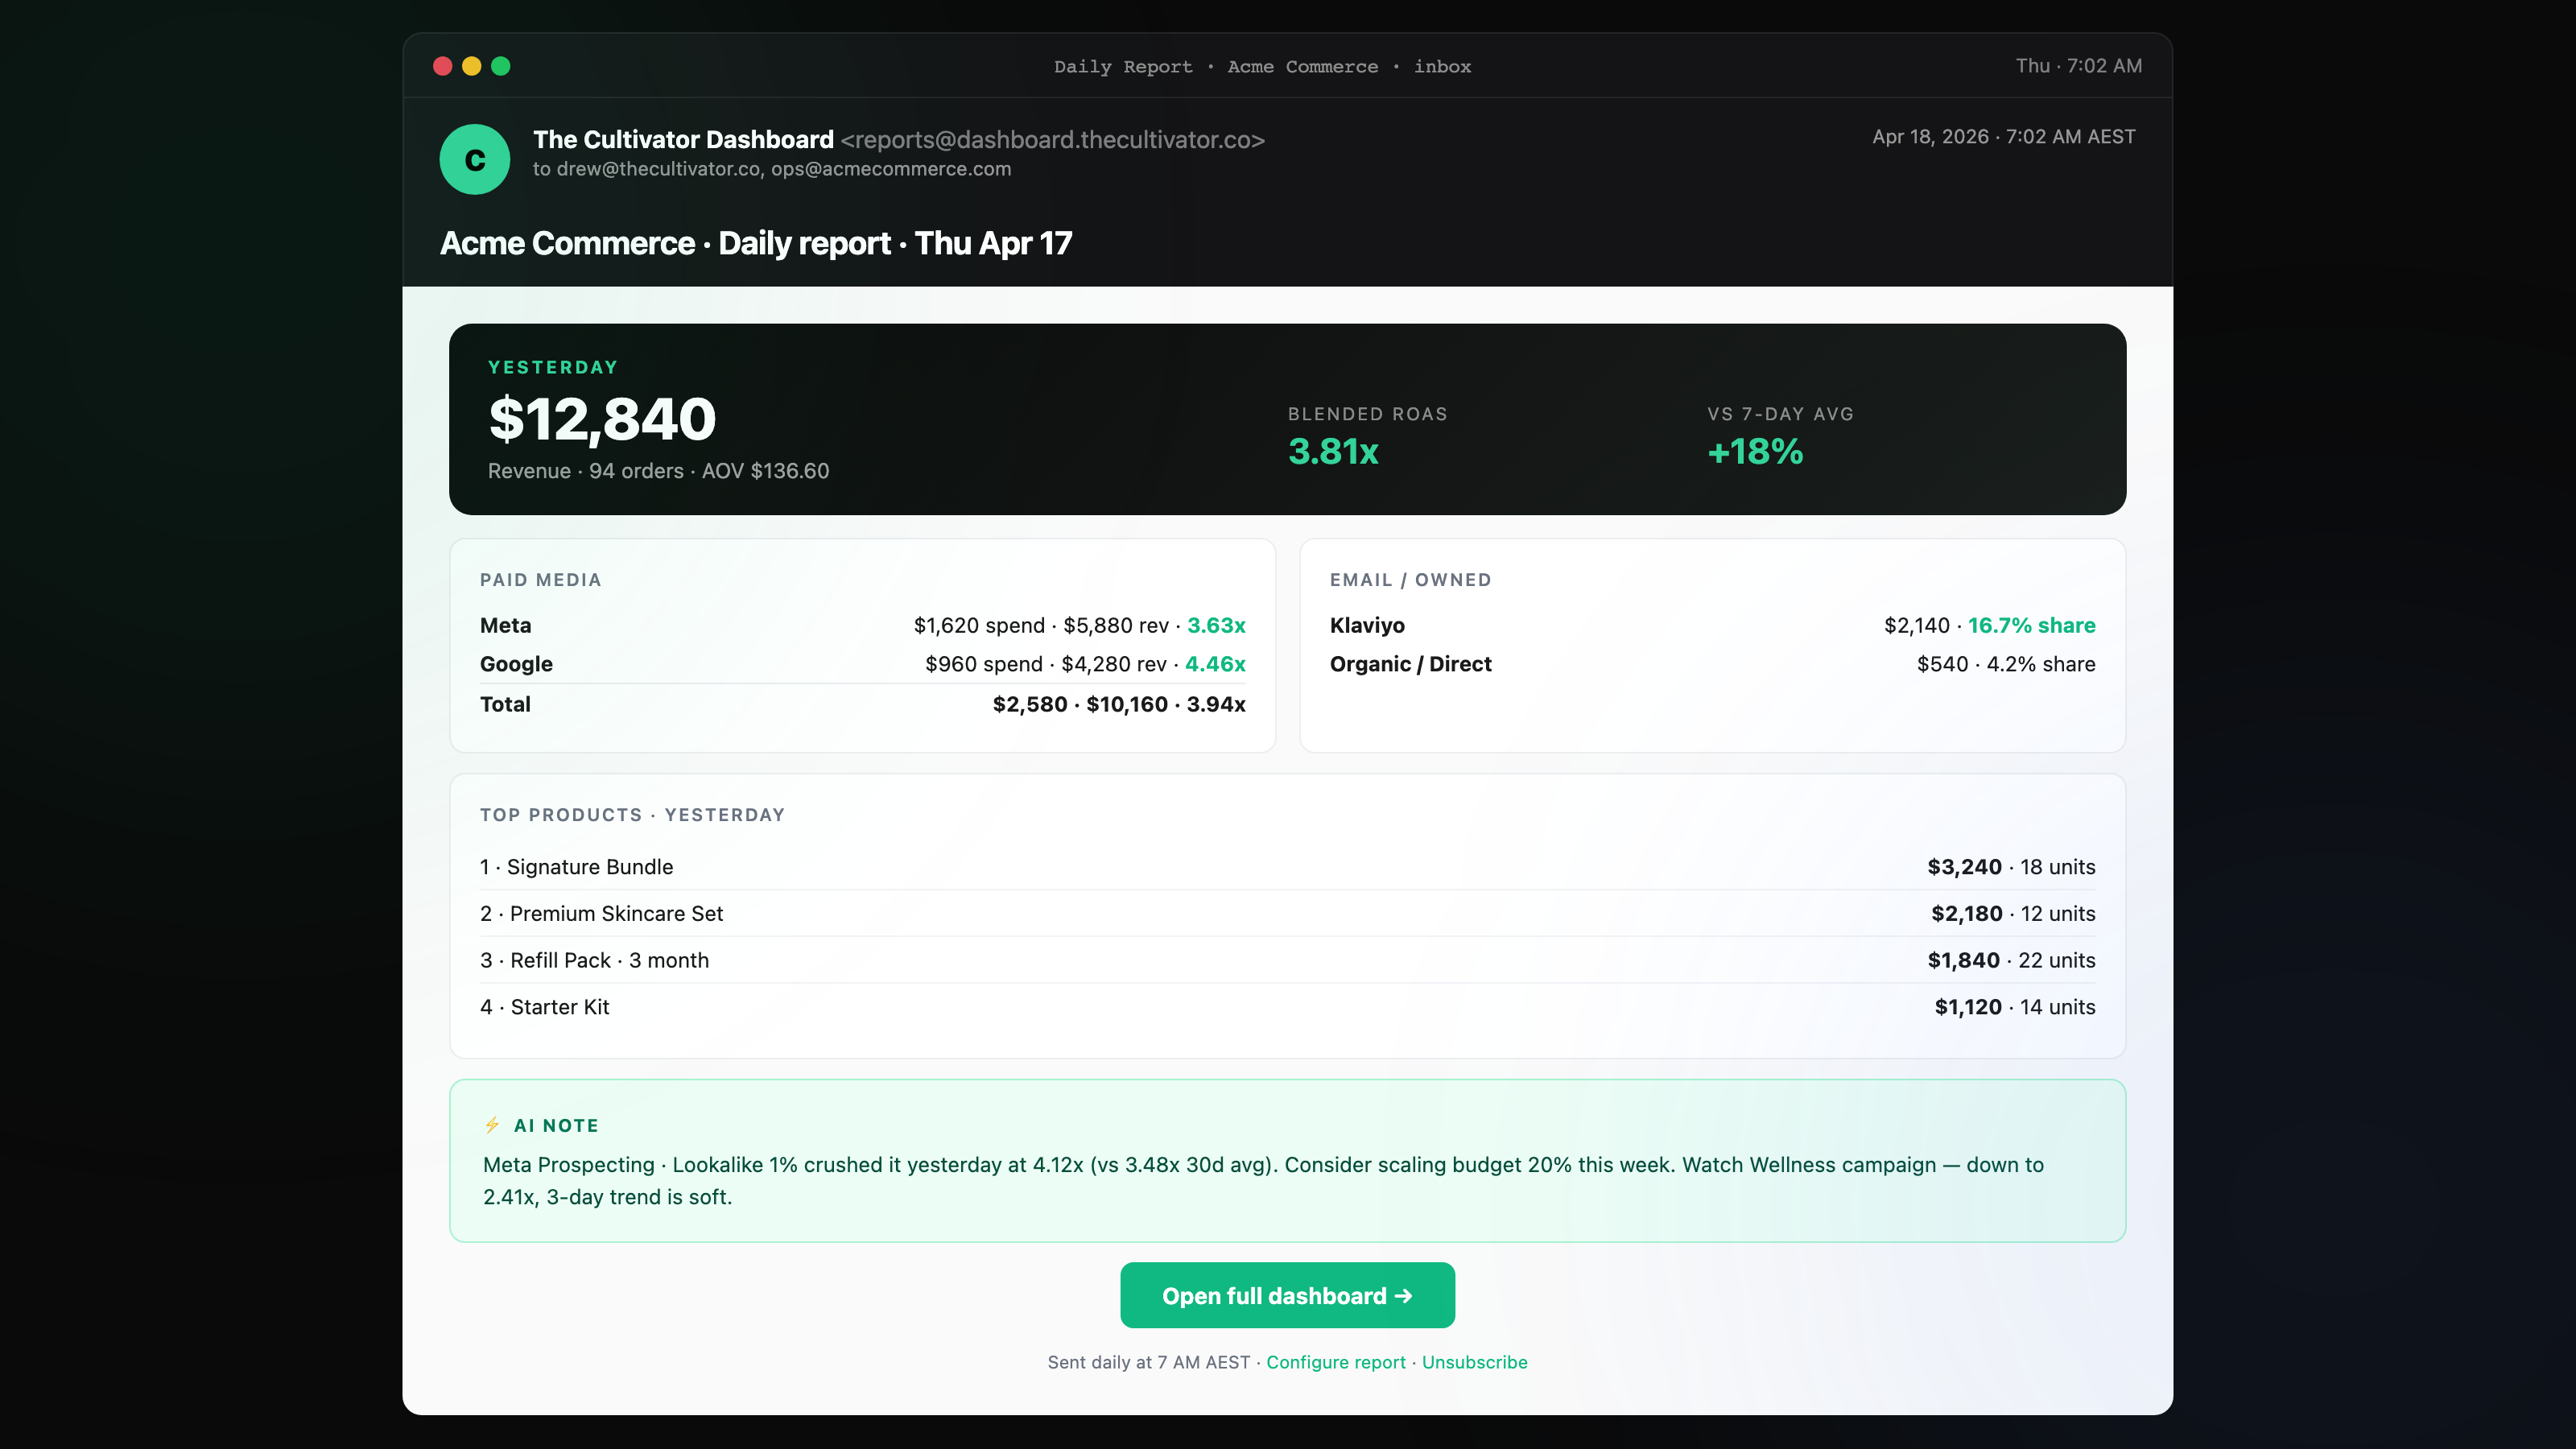Click the green maximize window dot
This screenshot has width=2576, height=1449.
501,66
